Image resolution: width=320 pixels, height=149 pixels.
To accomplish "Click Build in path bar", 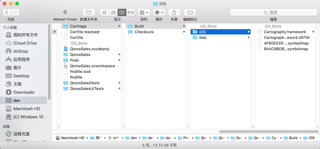I will [291, 138].
